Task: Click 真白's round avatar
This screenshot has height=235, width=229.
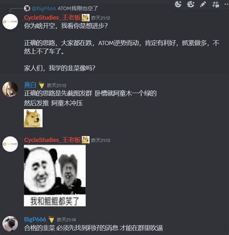Action: click(10, 89)
